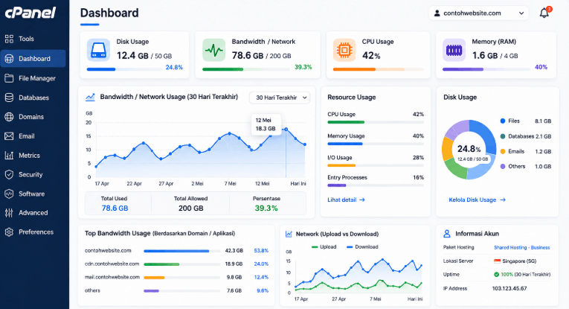Image resolution: width=569 pixels, height=309 pixels.
Task: Click the user avatar icon in account selector
Action: 437,13
